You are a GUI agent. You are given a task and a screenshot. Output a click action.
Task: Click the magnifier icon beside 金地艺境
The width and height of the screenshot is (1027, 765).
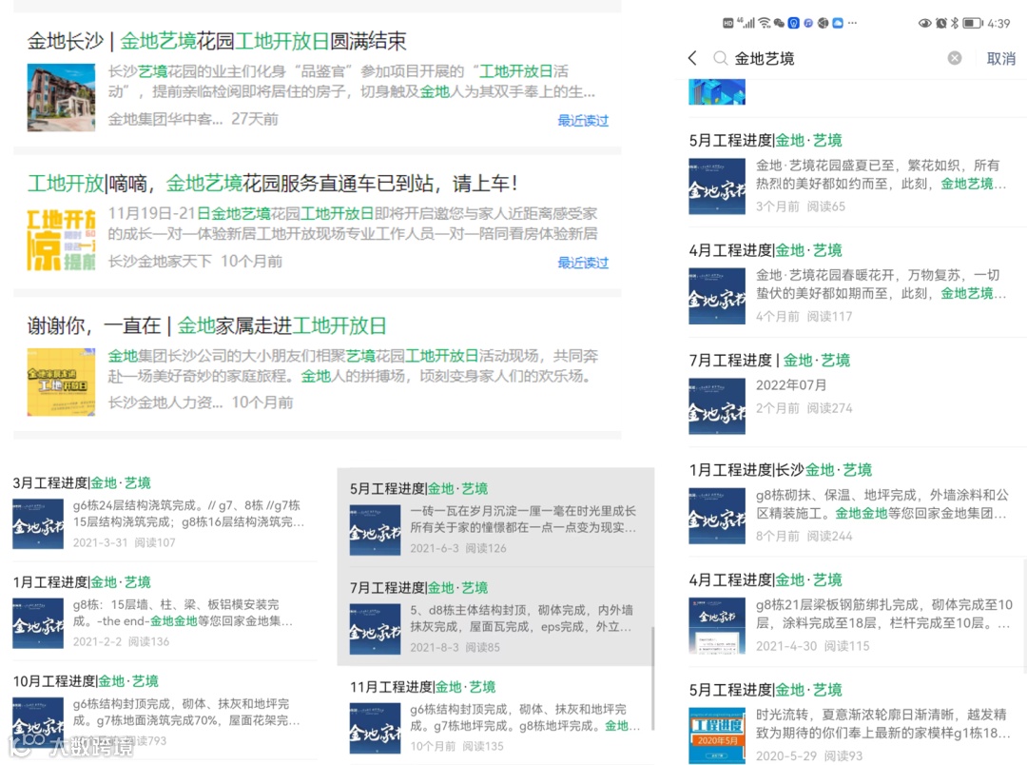(x=720, y=58)
